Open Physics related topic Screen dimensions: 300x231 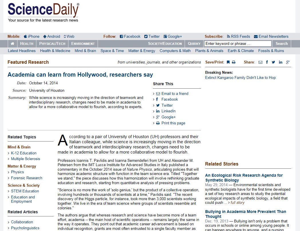pyautogui.click(x=17, y=172)
